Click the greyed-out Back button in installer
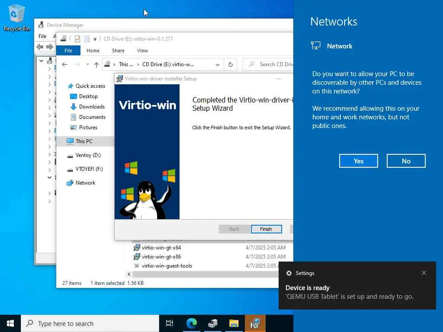Viewport: 443px width, 332px height. pyautogui.click(x=234, y=229)
